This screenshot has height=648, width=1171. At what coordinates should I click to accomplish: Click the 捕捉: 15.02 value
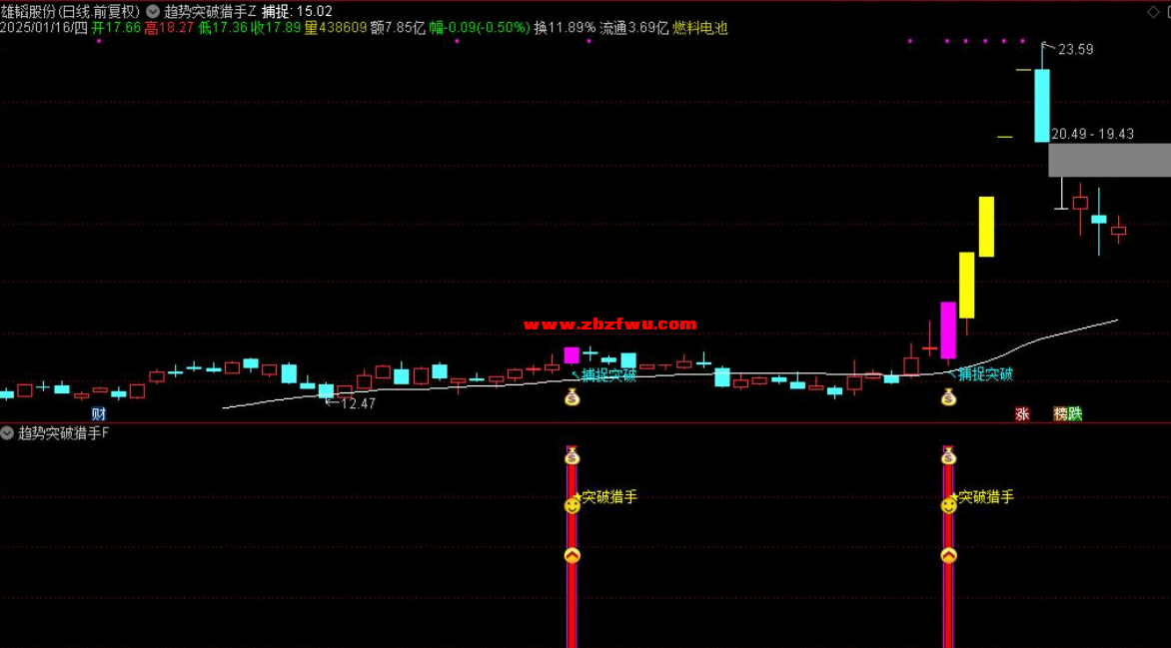(x=297, y=11)
